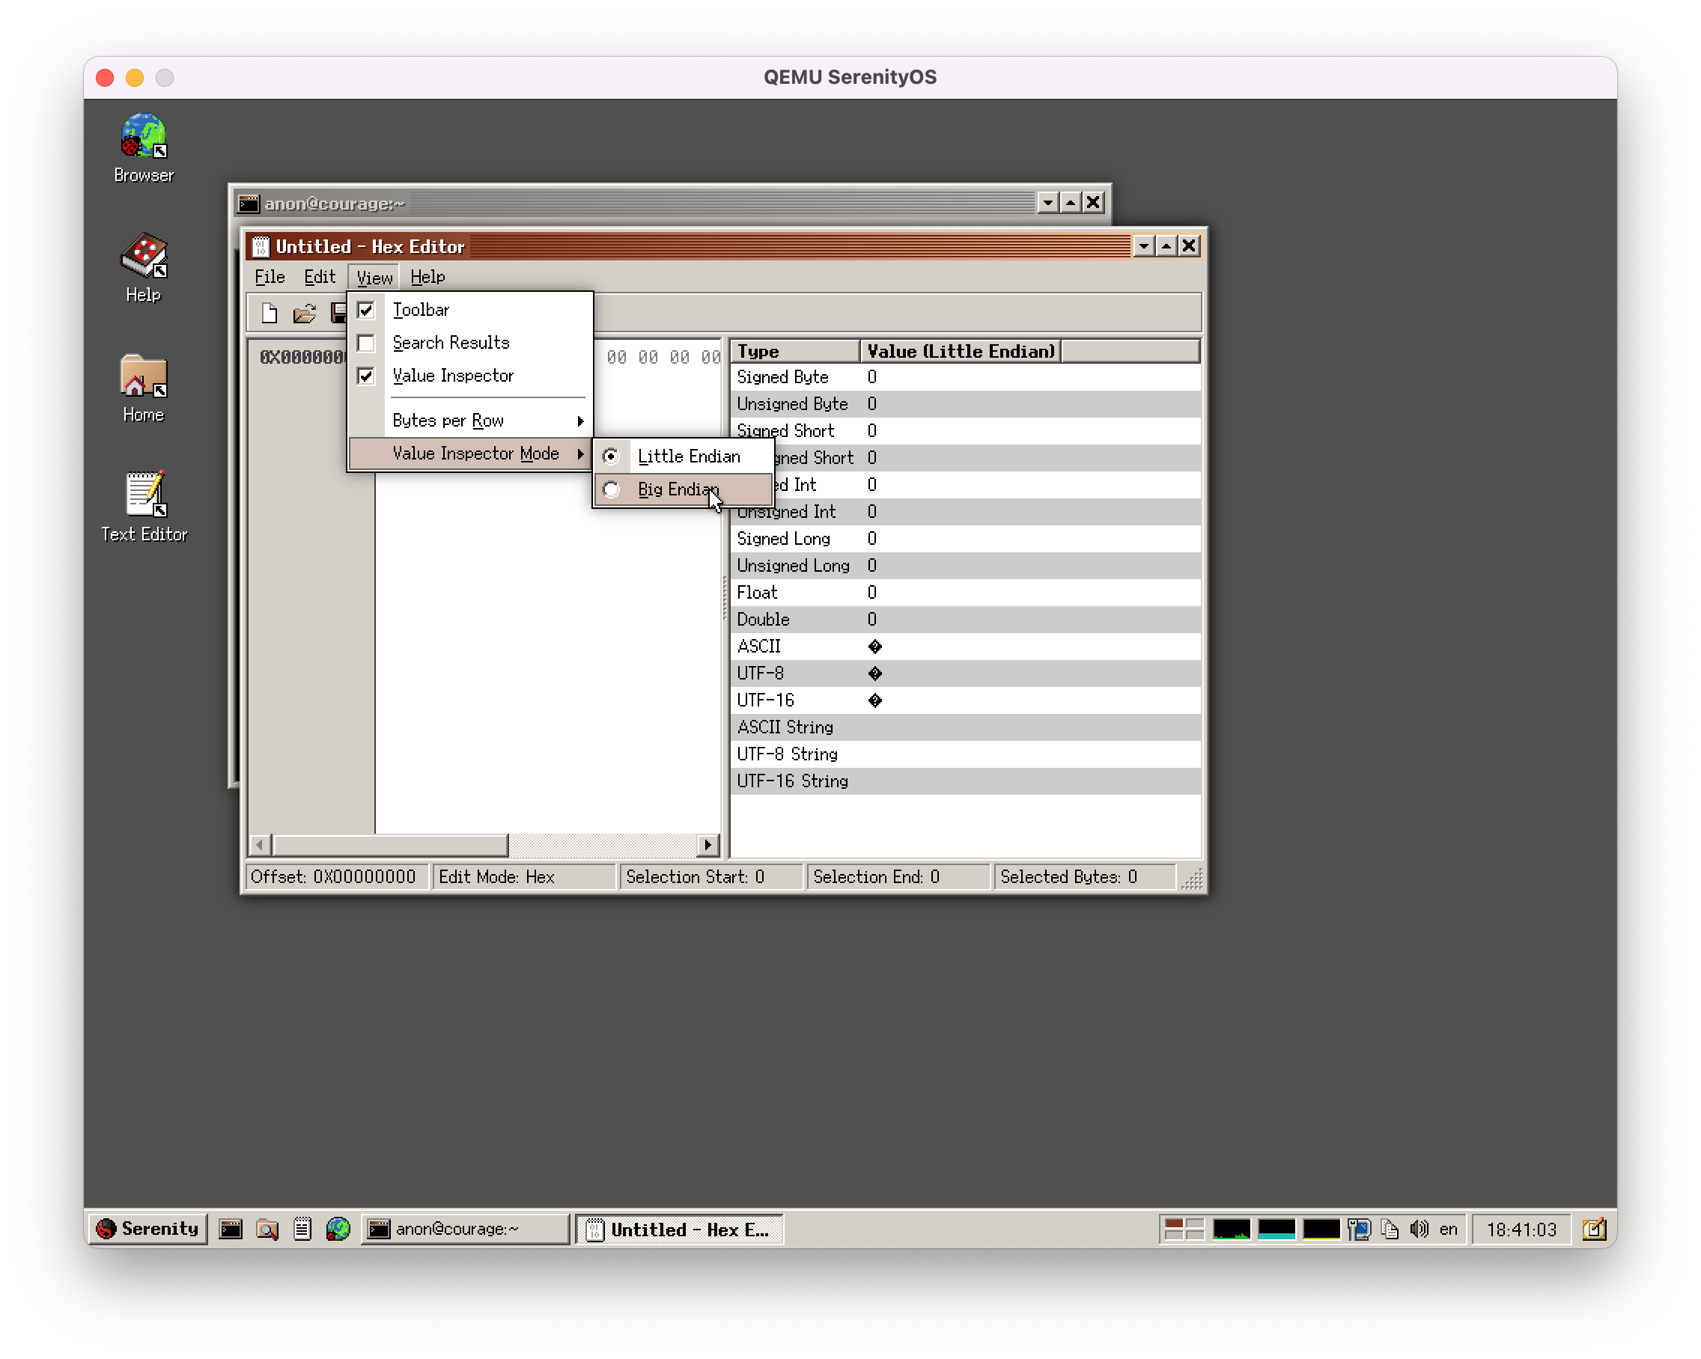Screen dimensions: 1701x1359
Task: Click the Serenity start button
Action: click(147, 1228)
